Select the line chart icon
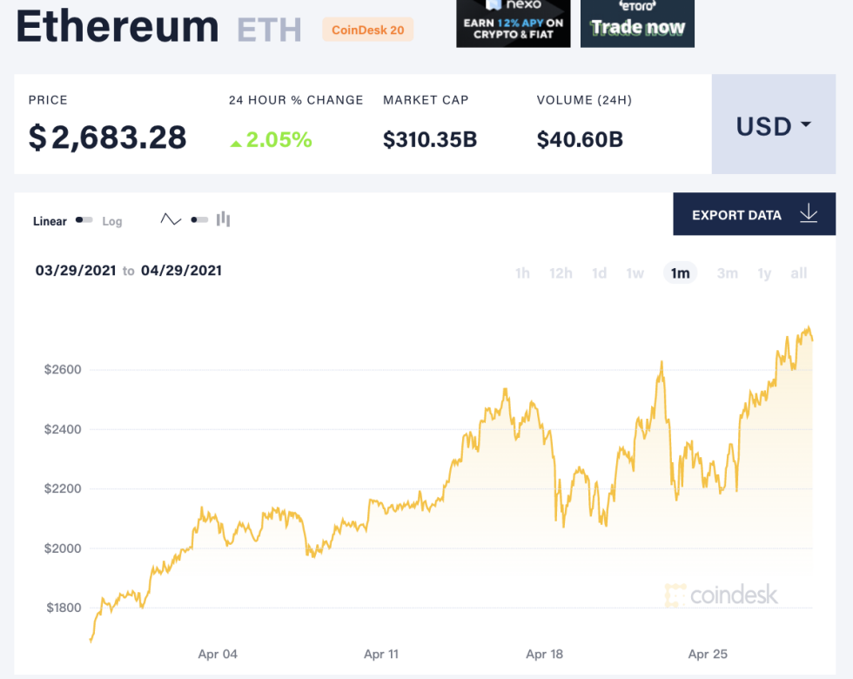Screen dimensions: 853x679 171,219
